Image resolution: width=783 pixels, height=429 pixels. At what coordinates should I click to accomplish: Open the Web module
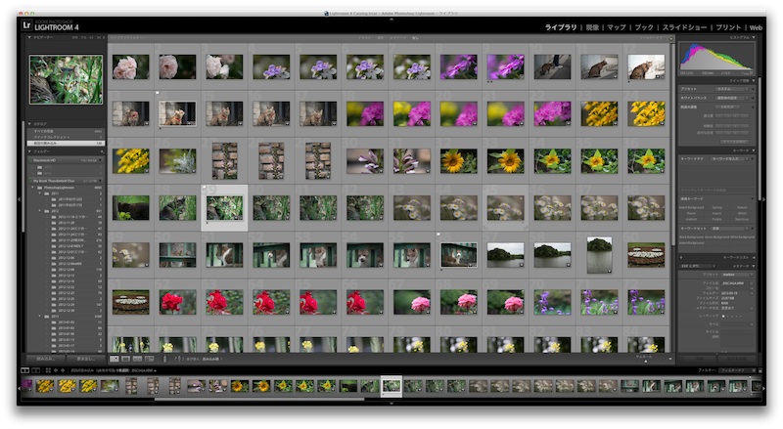coord(756,27)
